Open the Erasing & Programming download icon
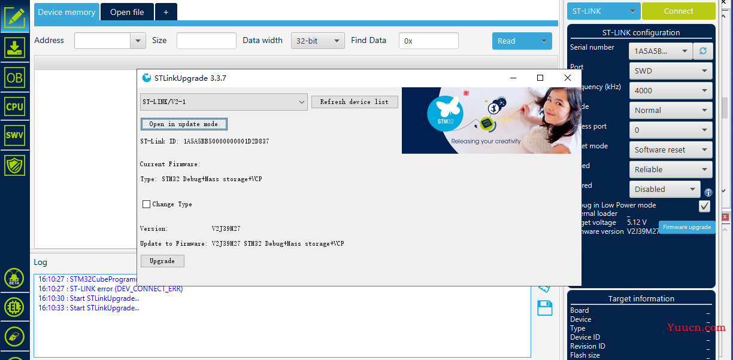Image resolution: width=733 pixels, height=360 pixels. pos(14,47)
